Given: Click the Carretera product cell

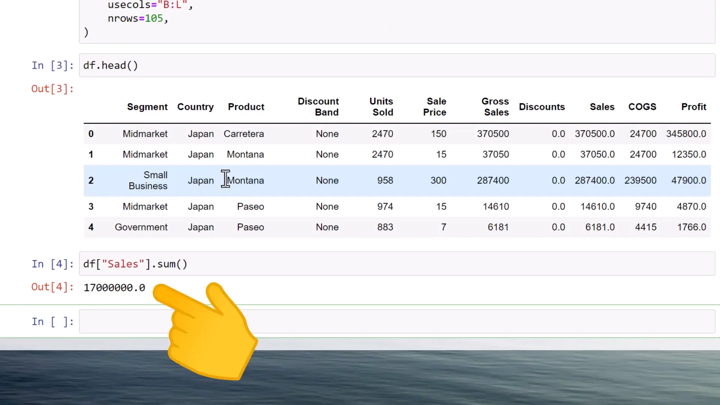Looking at the screenshot, I should tap(244, 134).
